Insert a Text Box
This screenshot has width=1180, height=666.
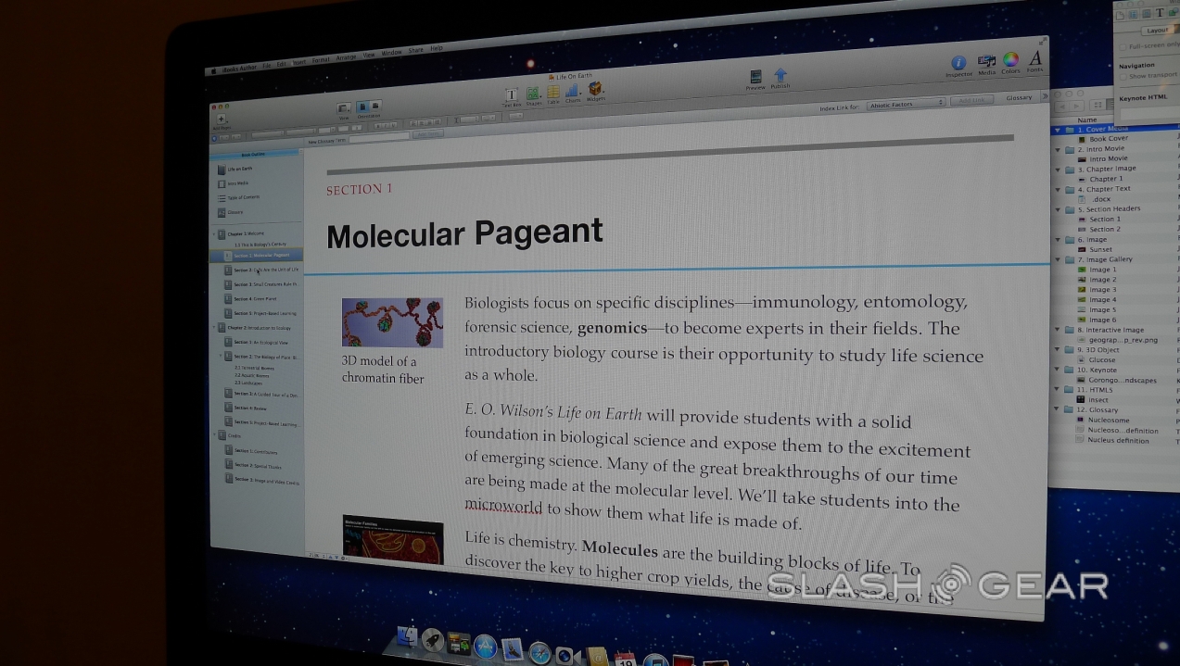(511, 95)
